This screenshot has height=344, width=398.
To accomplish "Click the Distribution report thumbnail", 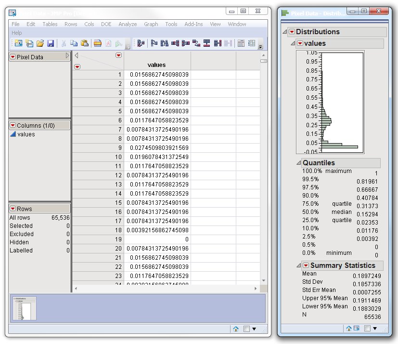I will [x=25, y=309].
